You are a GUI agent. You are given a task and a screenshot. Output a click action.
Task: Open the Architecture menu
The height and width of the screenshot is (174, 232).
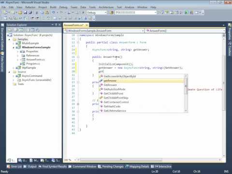106,7
